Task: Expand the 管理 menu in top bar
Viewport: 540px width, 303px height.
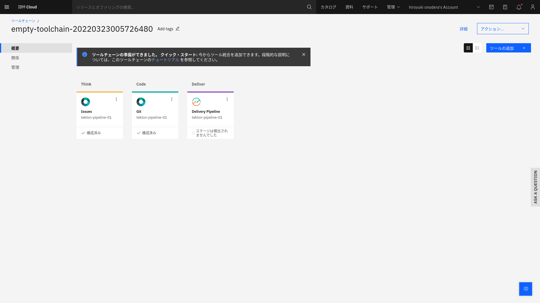Action: coord(393,7)
